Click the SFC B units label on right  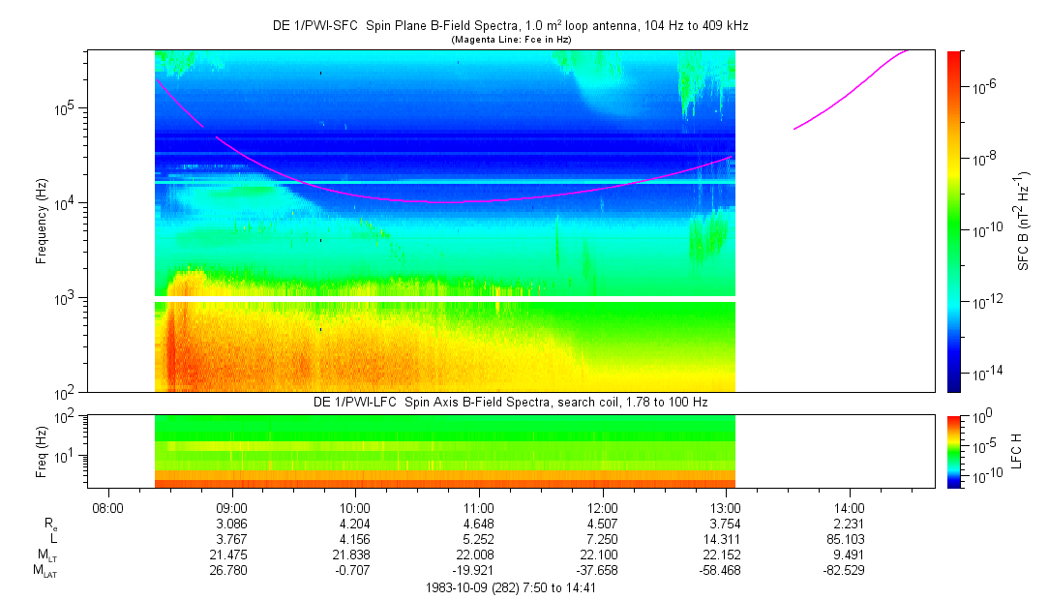click(x=1024, y=221)
